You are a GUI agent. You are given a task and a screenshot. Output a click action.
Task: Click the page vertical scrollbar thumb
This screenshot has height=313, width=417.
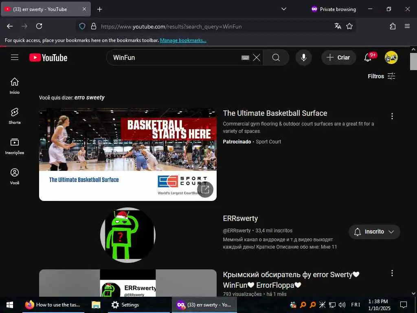[x=413, y=61]
